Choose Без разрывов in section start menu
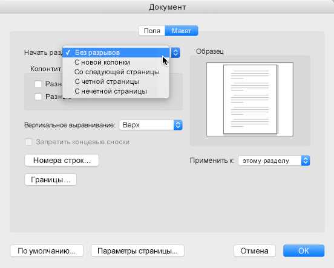 pyautogui.click(x=116, y=53)
